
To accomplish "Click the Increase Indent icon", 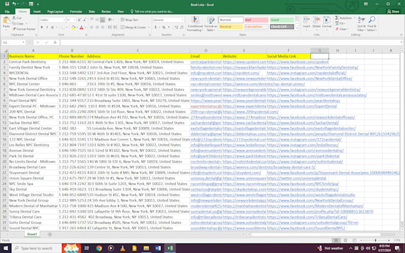I will tap(115, 27).
